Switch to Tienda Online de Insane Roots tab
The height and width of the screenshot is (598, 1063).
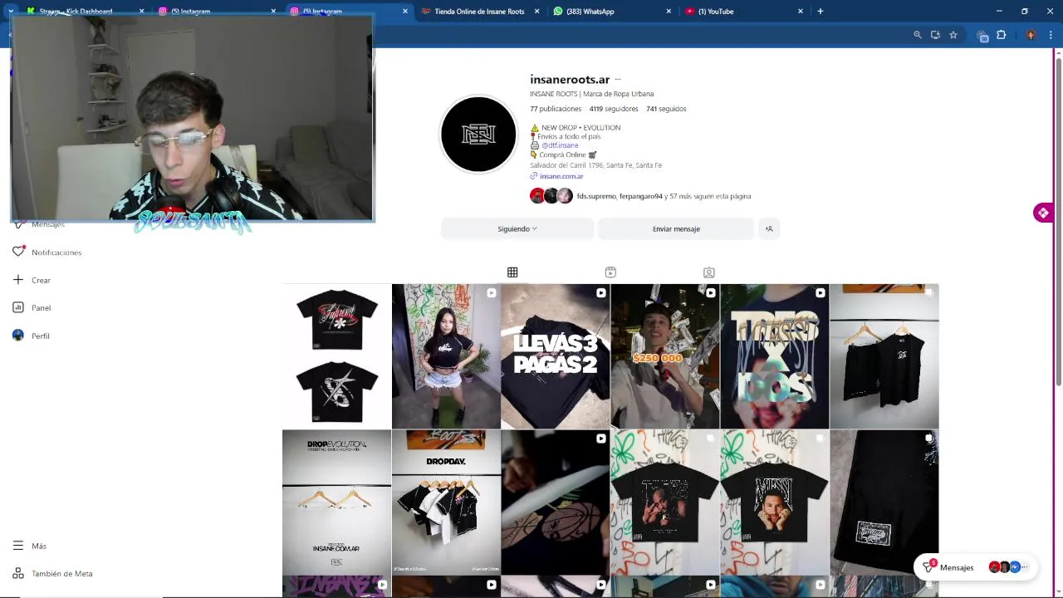pos(480,11)
